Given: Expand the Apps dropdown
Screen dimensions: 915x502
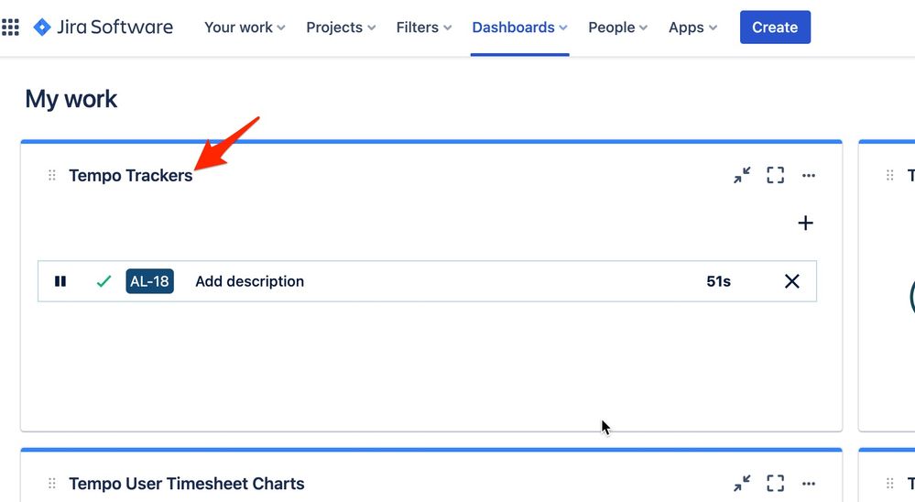Looking at the screenshot, I should pyautogui.click(x=692, y=27).
